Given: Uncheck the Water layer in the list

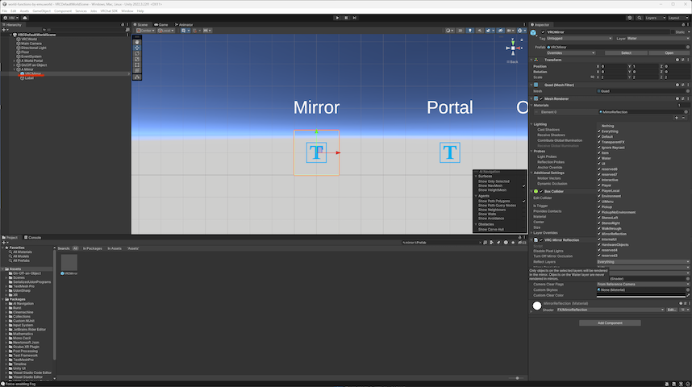Looking at the screenshot, I should coord(599,159).
